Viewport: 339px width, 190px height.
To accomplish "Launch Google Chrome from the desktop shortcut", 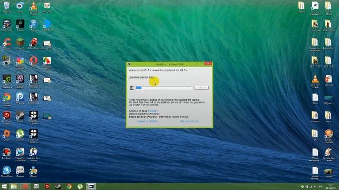I will pyautogui.click(x=7, y=99).
